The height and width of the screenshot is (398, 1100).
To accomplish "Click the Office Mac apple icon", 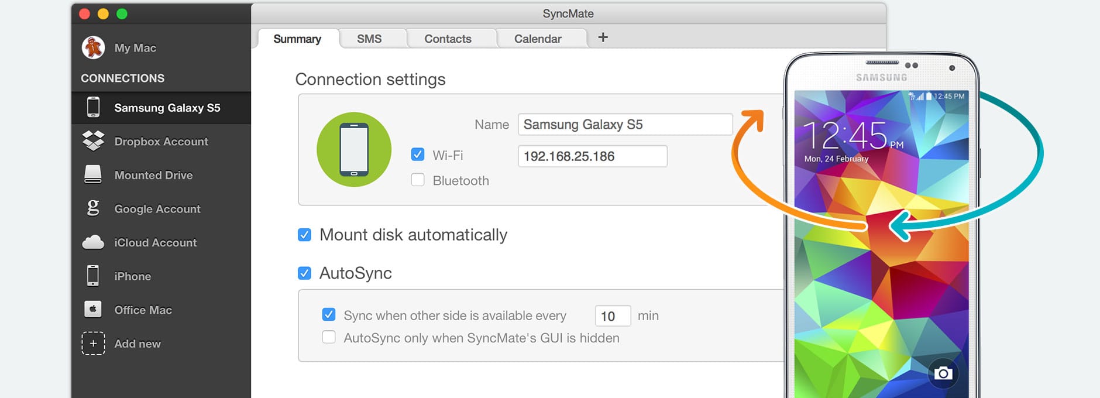I will click(93, 309).
